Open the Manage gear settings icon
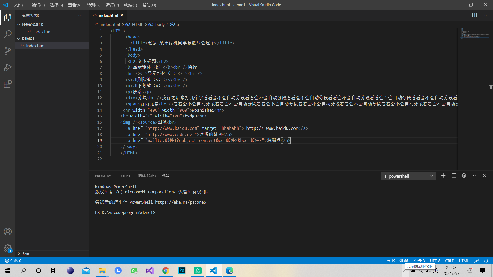 8,248
